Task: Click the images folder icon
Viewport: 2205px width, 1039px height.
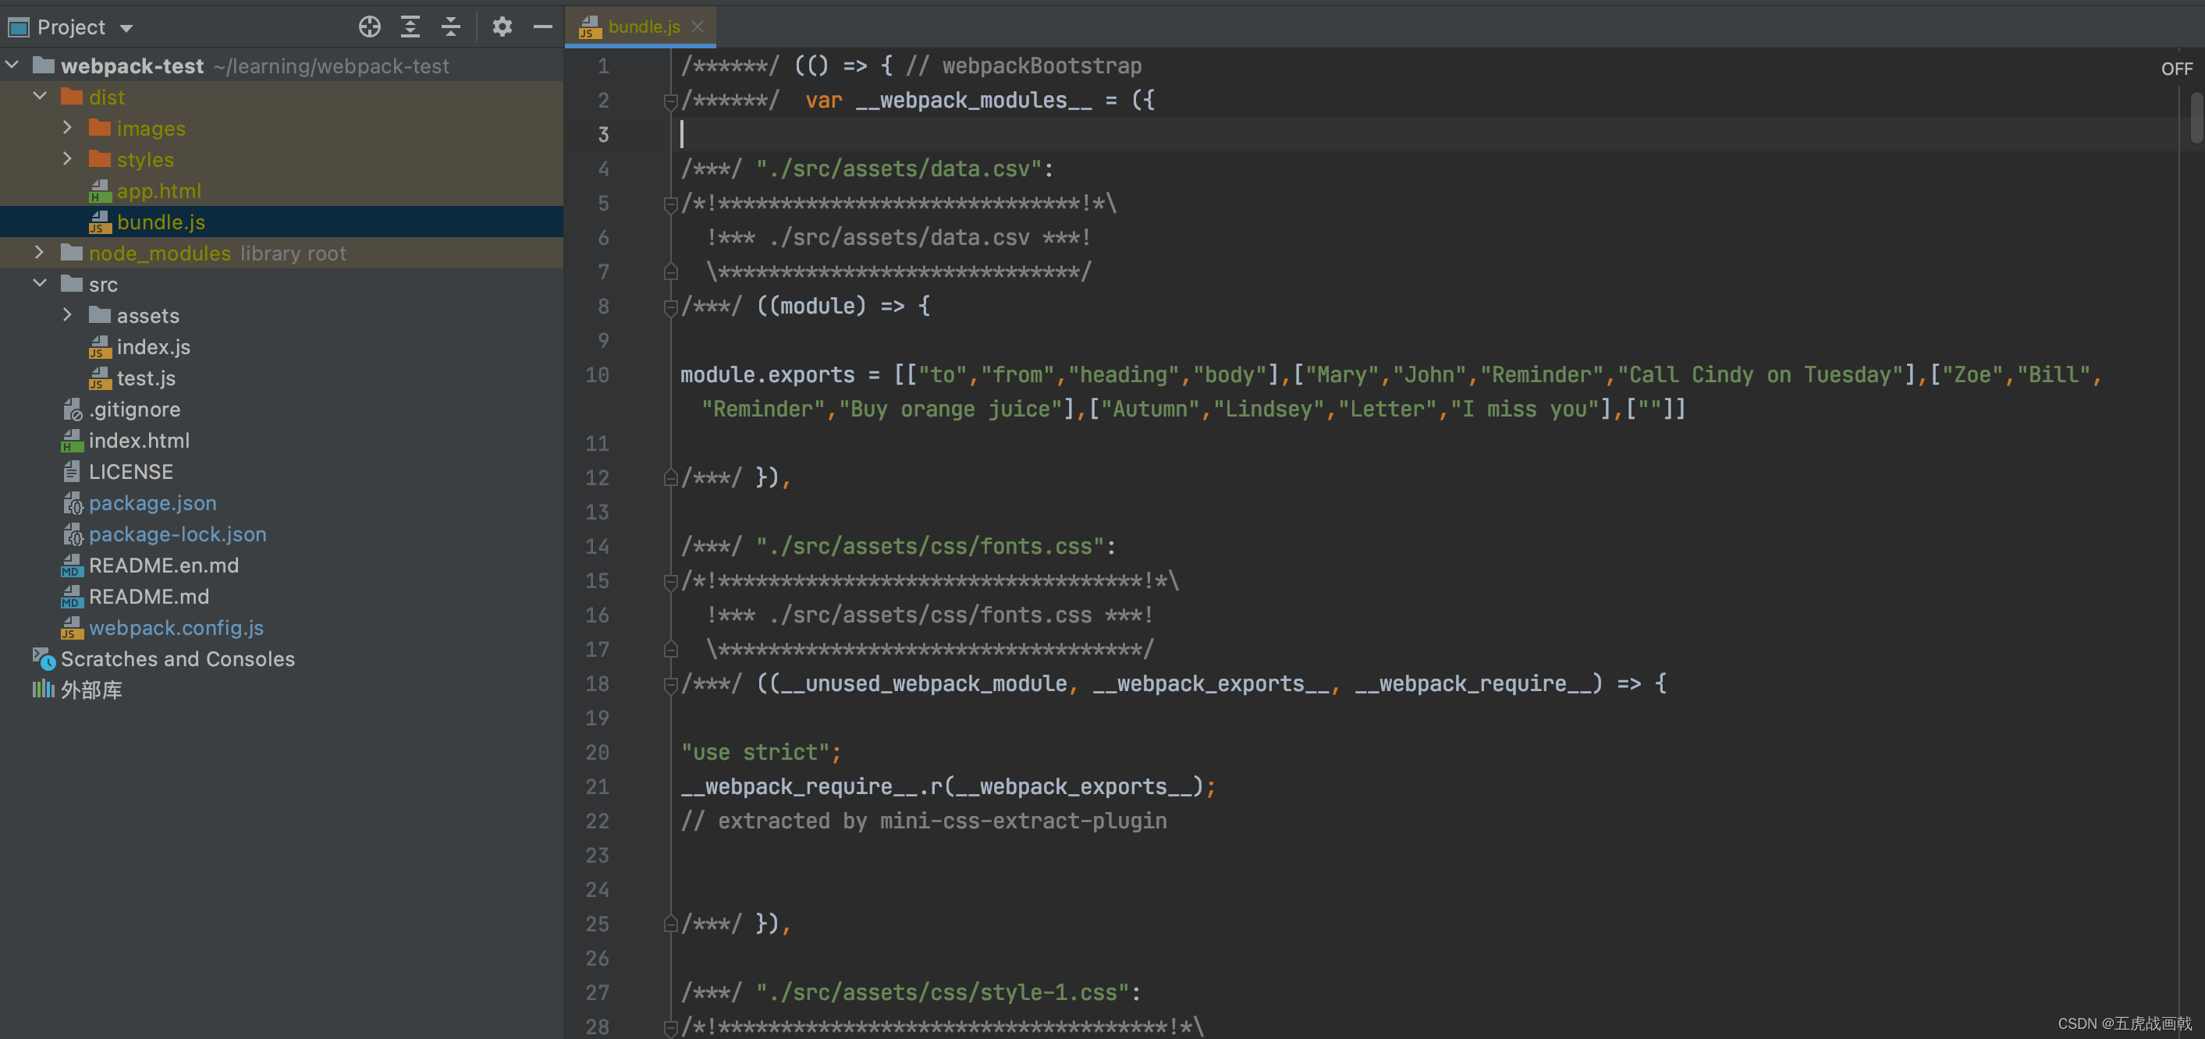Action: (x=100, y=127)
